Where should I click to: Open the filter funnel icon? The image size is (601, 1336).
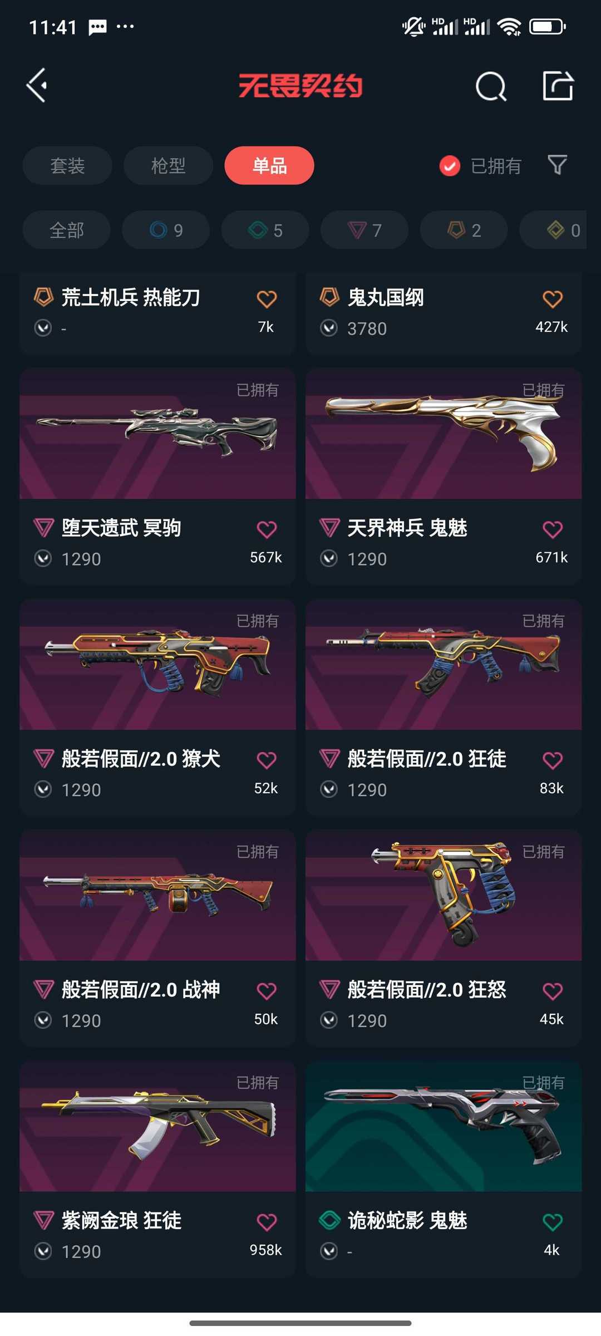click(x=557, y=165)
